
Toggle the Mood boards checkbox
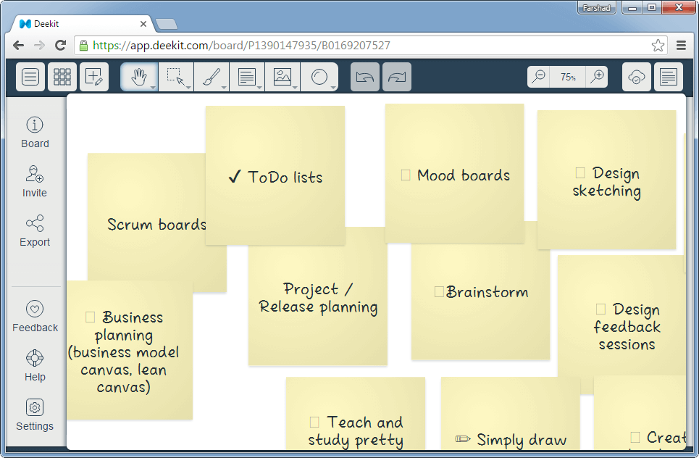coord(405,174)
